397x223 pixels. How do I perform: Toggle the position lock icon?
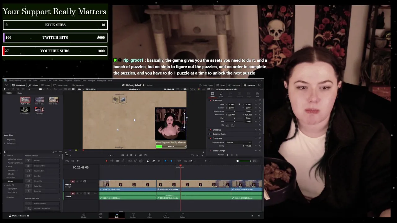click(x=159, y=161)
